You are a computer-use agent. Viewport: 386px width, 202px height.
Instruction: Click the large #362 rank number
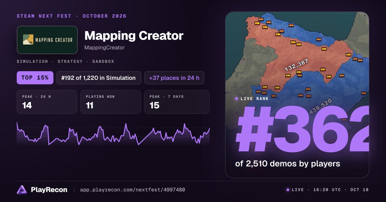pyautogui.click(x=302, y=129)
